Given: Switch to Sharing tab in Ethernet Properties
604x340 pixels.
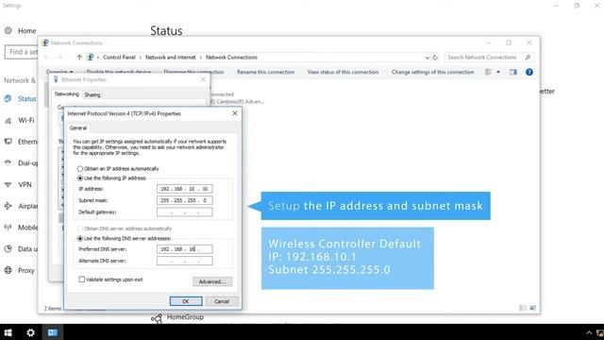Looking at the screenshot, I should tap(92, 94).
